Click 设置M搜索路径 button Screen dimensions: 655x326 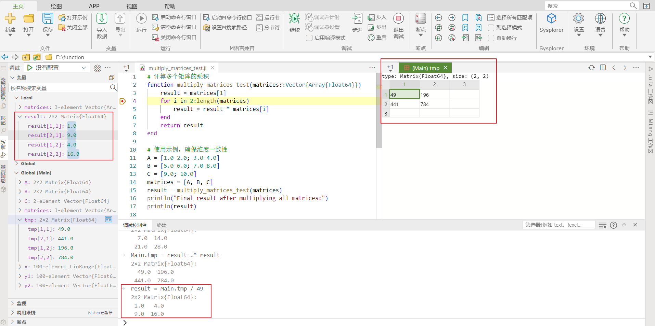click(225, 28)
